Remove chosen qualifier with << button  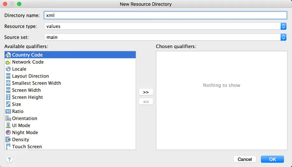pyautogui.click(x=146, y=102)
